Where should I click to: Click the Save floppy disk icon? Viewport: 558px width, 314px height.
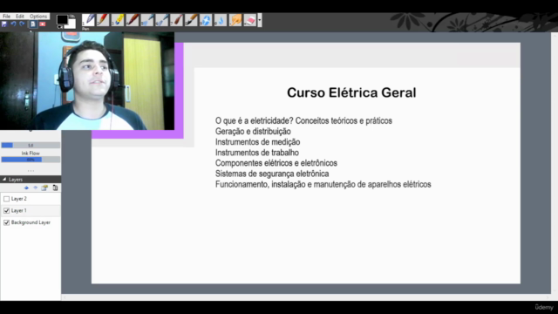click(4, 24)
